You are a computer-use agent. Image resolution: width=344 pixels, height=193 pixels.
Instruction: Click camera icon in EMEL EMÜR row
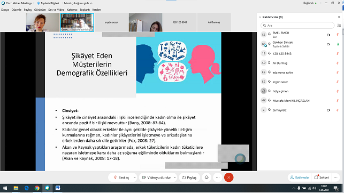[x=328, y=35]
